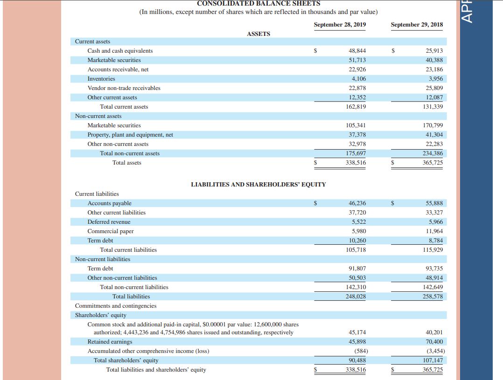Screen dimensions: 503x380
Task: Select the September 29, 2018 column header
Action: (x=417, y=25)
